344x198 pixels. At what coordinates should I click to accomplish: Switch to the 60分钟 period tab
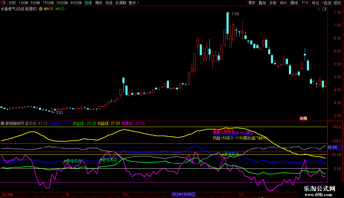[76, 3]
